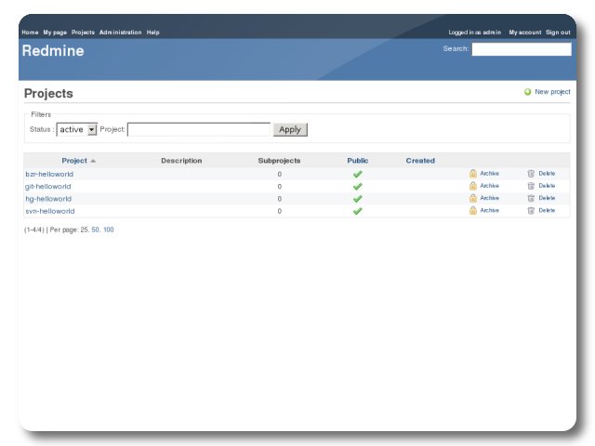
Task: Open the git-helloworld project link
Action: point(48,187)
